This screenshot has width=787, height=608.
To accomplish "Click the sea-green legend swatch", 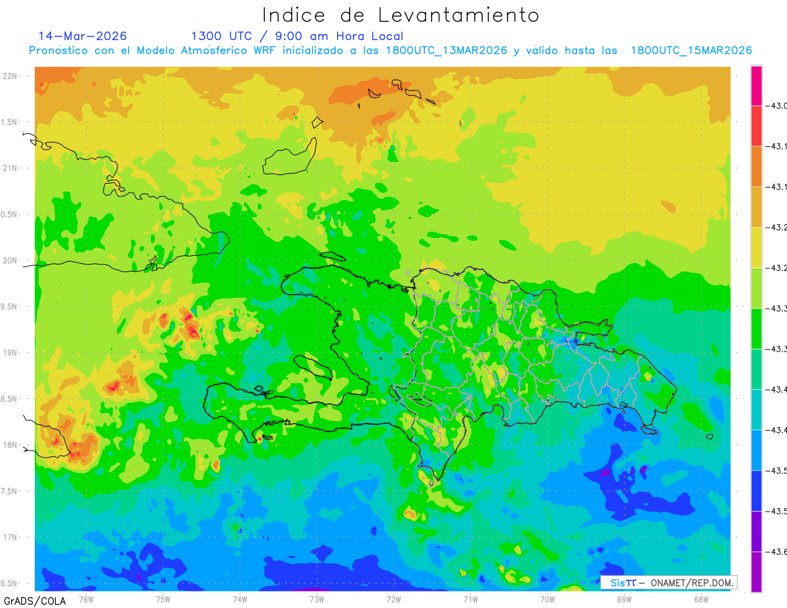I will click(756, 369).
